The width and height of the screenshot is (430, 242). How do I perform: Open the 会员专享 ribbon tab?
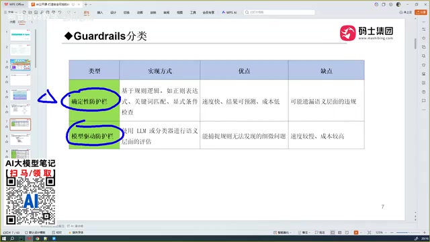coord(208,13)
